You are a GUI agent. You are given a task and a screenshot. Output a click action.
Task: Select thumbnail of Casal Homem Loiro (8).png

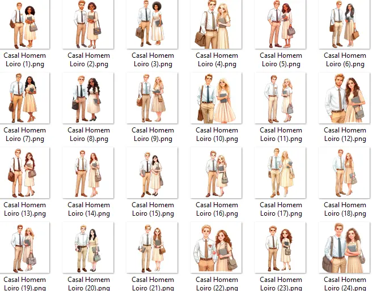(88, 98)
